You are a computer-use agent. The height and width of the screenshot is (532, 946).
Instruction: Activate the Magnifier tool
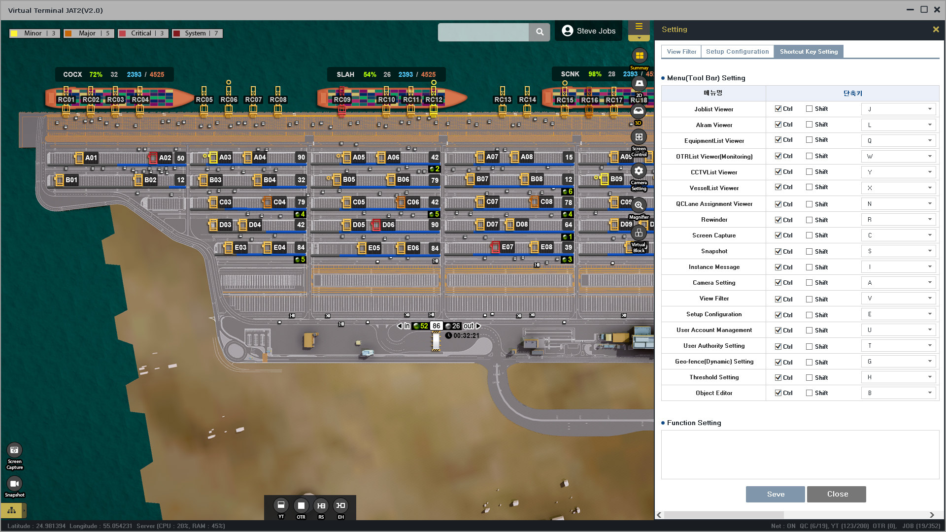(639, 205)
